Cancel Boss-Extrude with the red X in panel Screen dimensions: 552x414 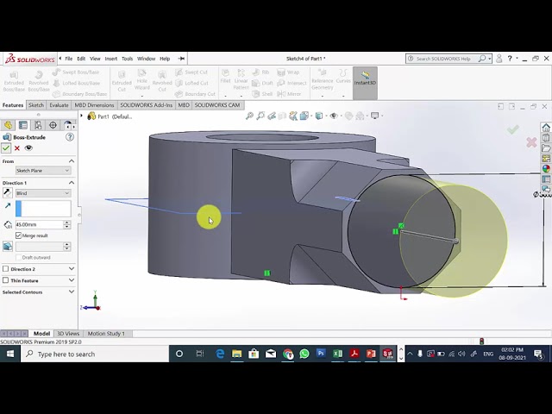click(x=17, y=148)
